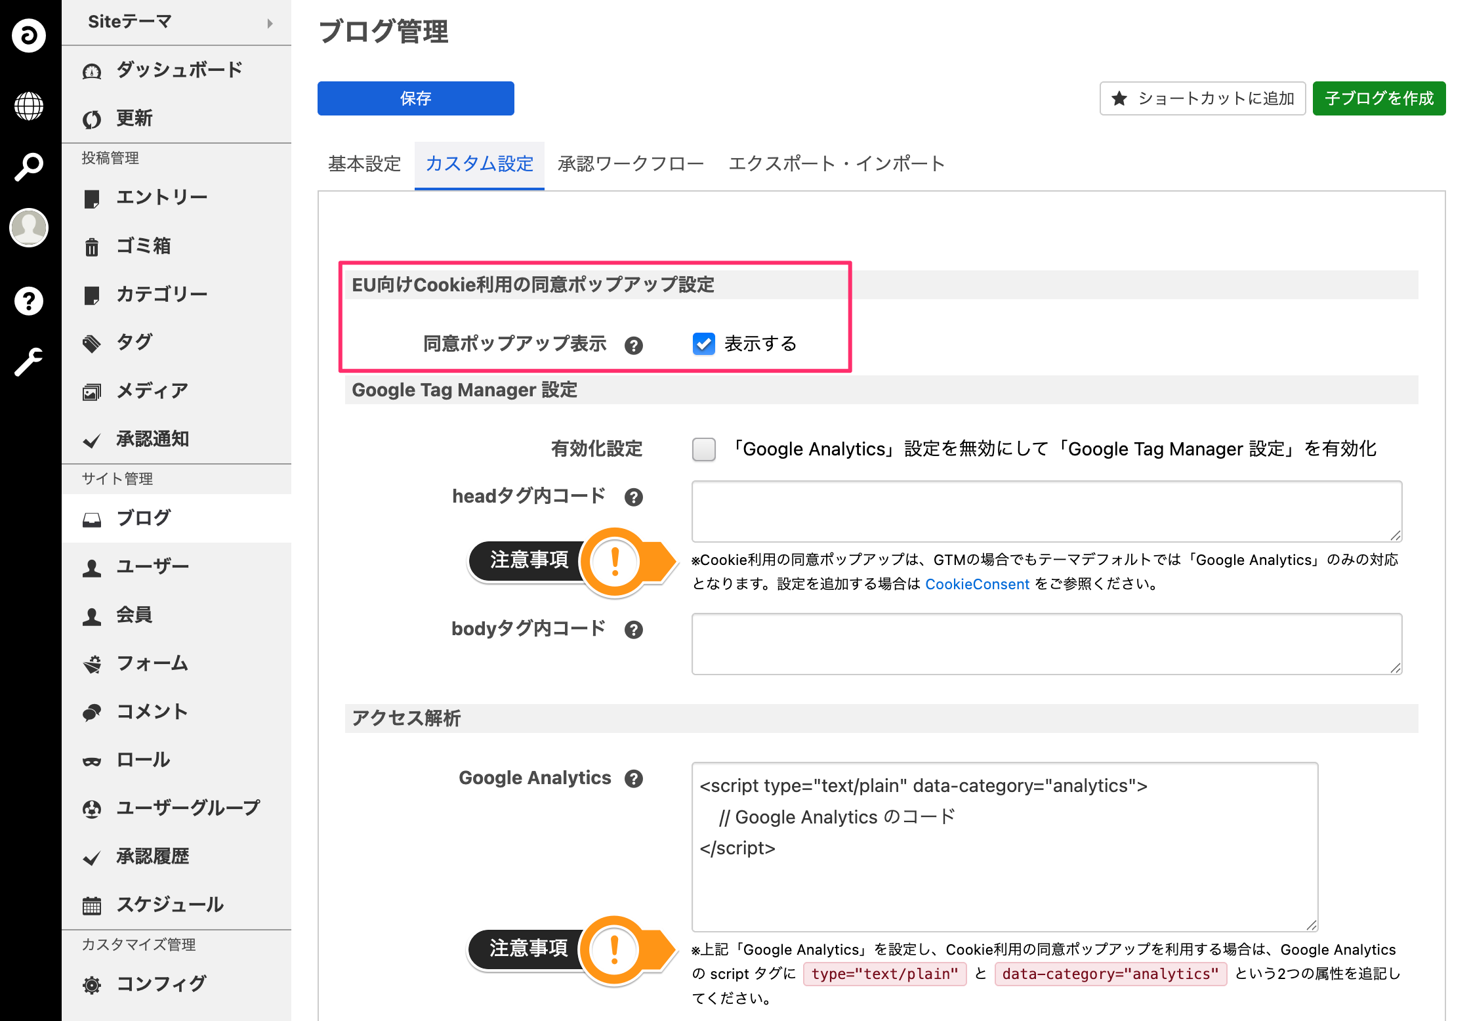Click the wrench tools icon
This screenshot has width=1471, height=1021.
[x=29, y=362]
